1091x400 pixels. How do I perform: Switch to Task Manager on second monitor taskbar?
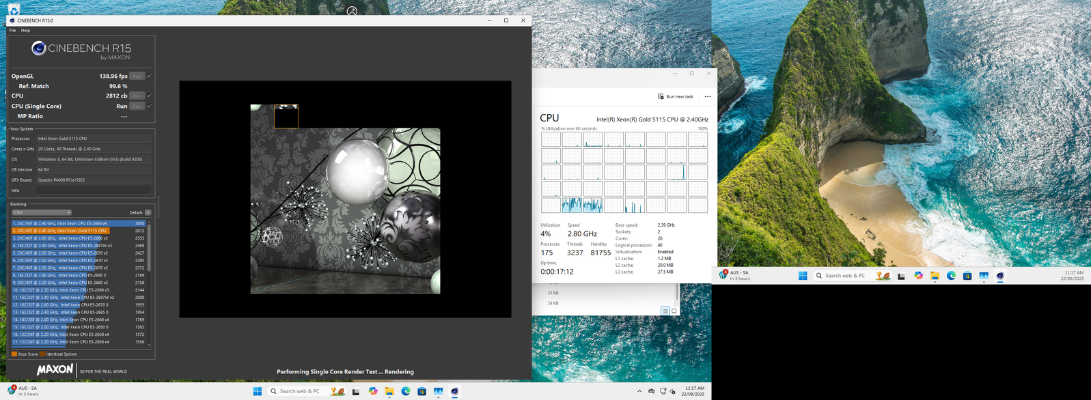click(x=984, y=276)
